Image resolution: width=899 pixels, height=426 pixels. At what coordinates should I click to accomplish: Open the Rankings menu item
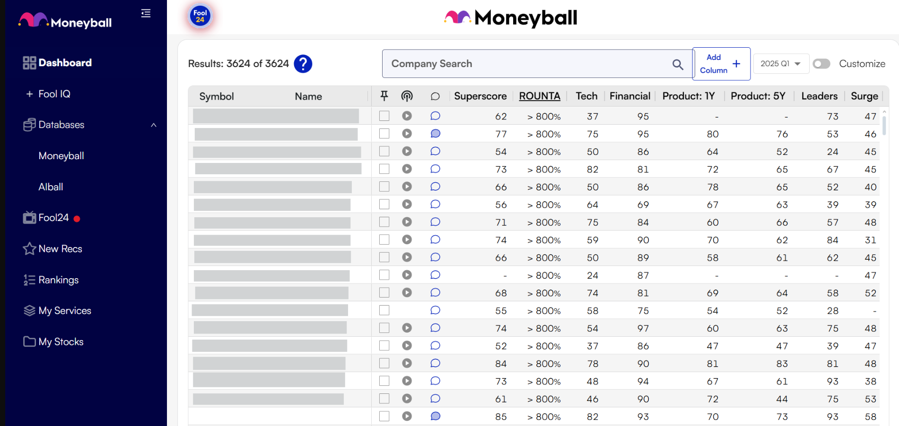(58, 280)
